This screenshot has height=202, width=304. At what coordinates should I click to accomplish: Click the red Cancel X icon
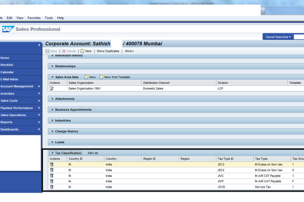(x=64, y=51)
